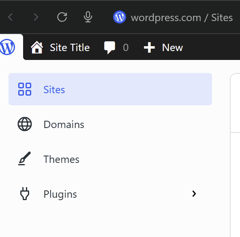Go back with the browser back arrow
Viewport: 240px width, 237px height.
10,17
